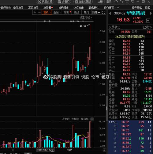Click 换指标 to switch indicator
Viewport: 153px width, 154px height.
[x=85, y=119]
